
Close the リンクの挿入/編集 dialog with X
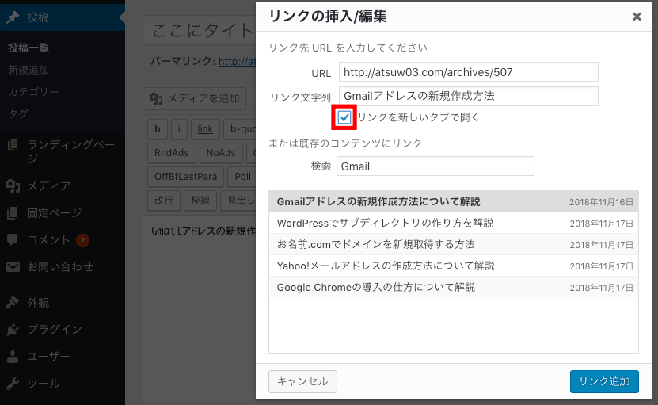pyautogui.click(x=637, y=17)
